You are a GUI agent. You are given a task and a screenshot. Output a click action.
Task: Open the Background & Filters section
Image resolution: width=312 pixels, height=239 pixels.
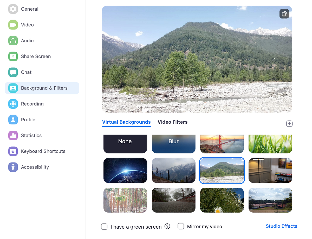point(44,88)
